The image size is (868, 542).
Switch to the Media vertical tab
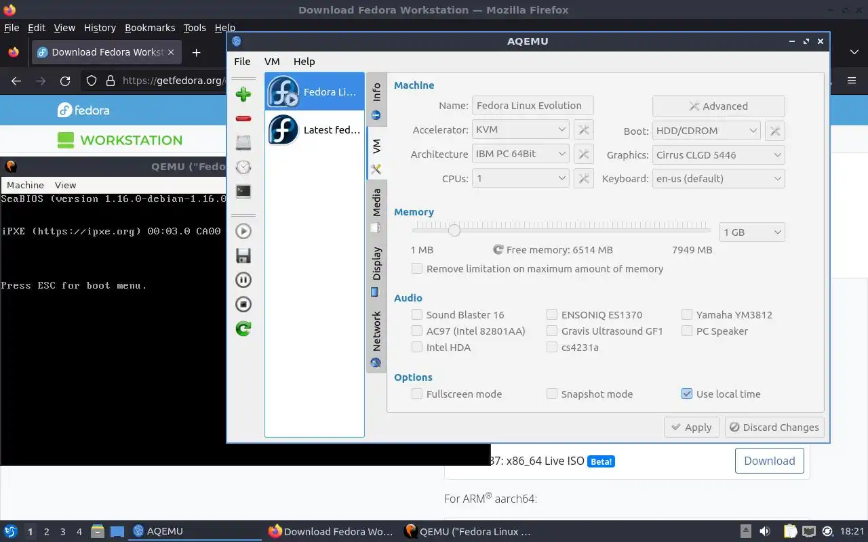tap(376, 209)
